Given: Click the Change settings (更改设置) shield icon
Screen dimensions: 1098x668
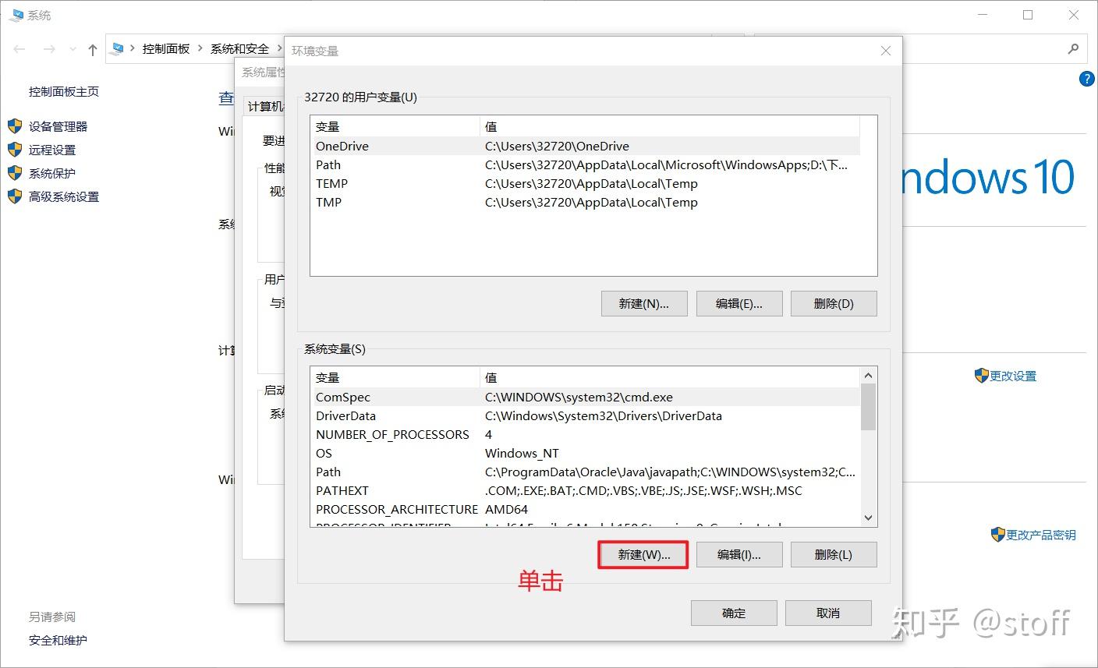Looking at the screenshot, I should pos(983,375).
